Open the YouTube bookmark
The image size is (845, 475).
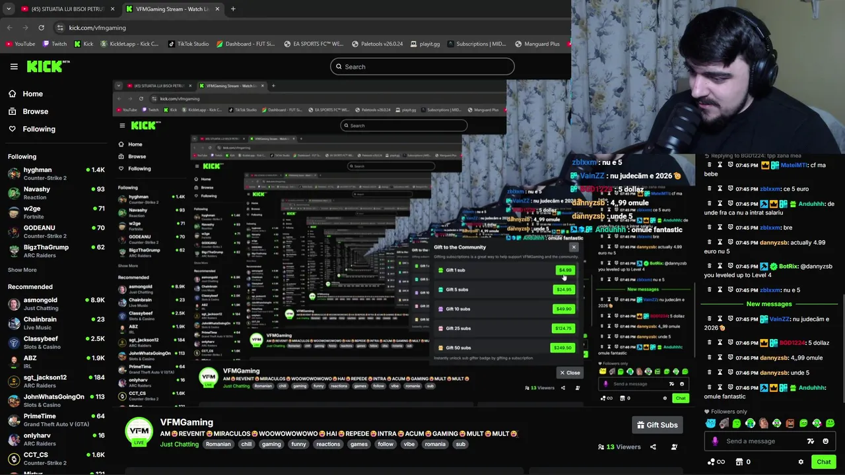click(x=20, y=44)
